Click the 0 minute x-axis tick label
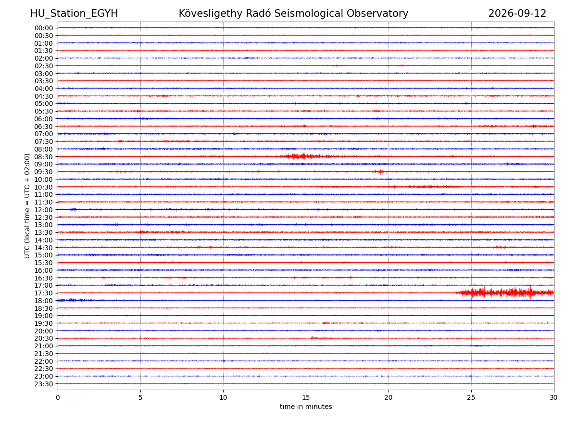 pos(58,398)
